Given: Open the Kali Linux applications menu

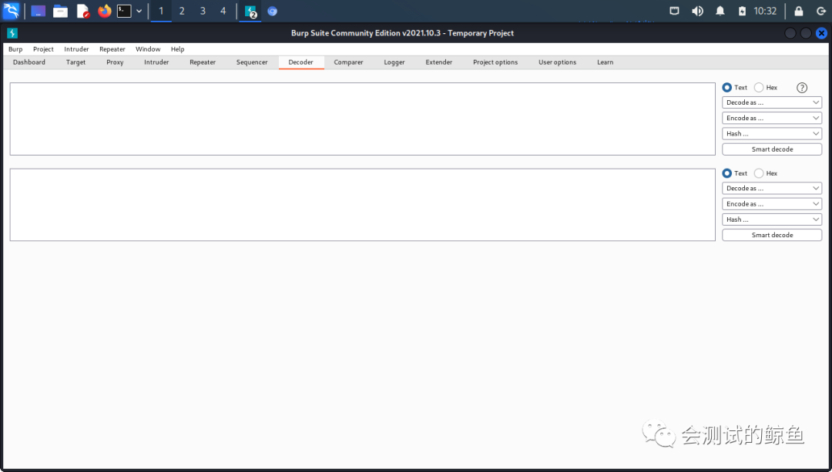Looking at the screenshot, I should pos(11,11).
